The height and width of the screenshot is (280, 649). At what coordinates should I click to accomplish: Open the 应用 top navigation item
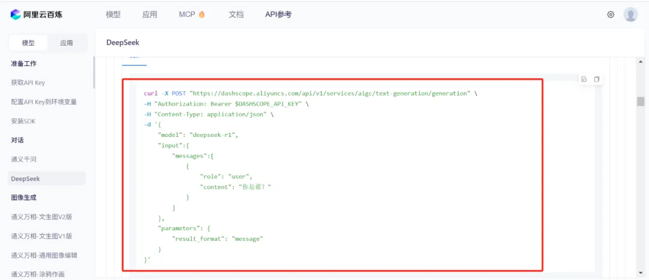tap(150, 14)
